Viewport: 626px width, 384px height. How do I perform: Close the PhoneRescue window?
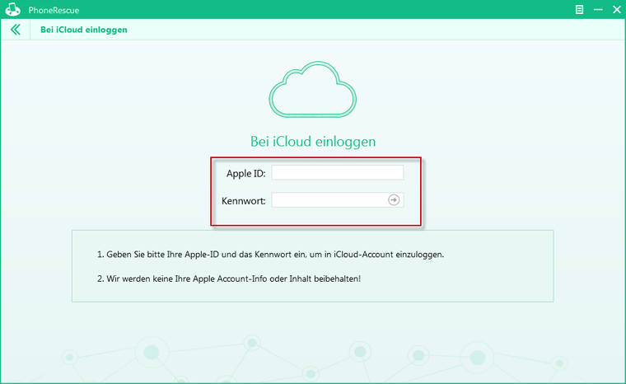click(617, 10)
